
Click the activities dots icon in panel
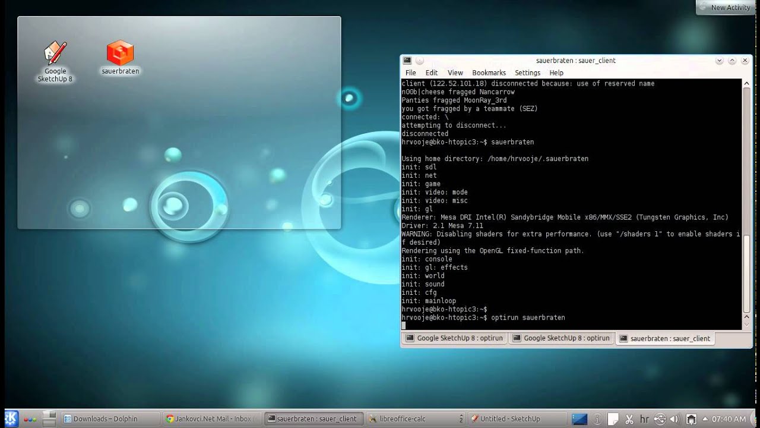[x=31, y=418]
